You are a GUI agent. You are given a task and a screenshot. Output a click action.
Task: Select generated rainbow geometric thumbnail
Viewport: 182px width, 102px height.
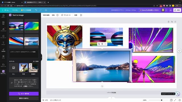pyautogui.click(x=32, y=26)
